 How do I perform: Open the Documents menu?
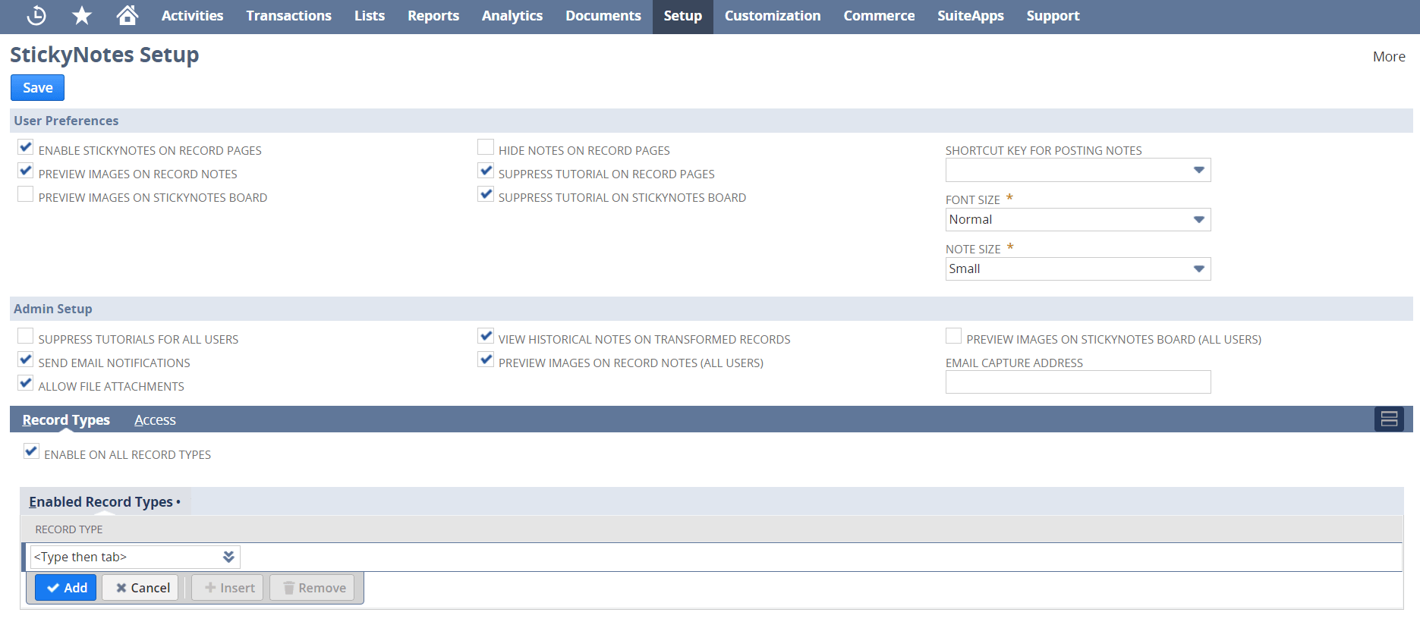603,16
